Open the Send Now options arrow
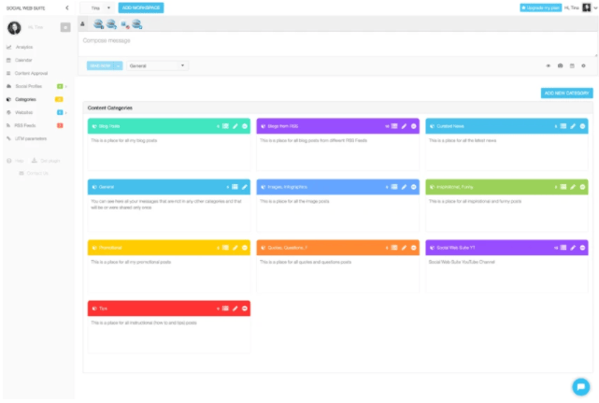The height and width of the screenshot is (403, 599). tap(119, 65)
